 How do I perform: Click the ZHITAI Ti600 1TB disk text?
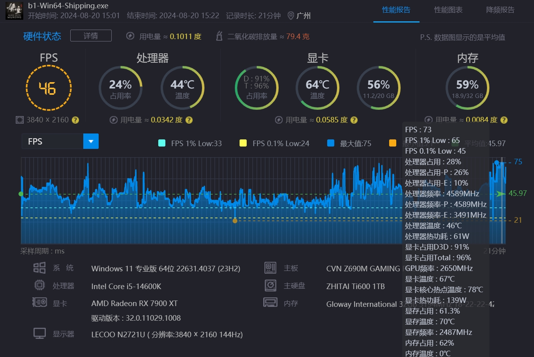coord(356,286)
